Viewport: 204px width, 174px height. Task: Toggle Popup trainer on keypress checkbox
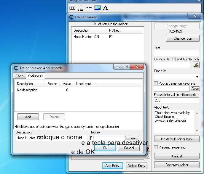click(x=156, y=83)
